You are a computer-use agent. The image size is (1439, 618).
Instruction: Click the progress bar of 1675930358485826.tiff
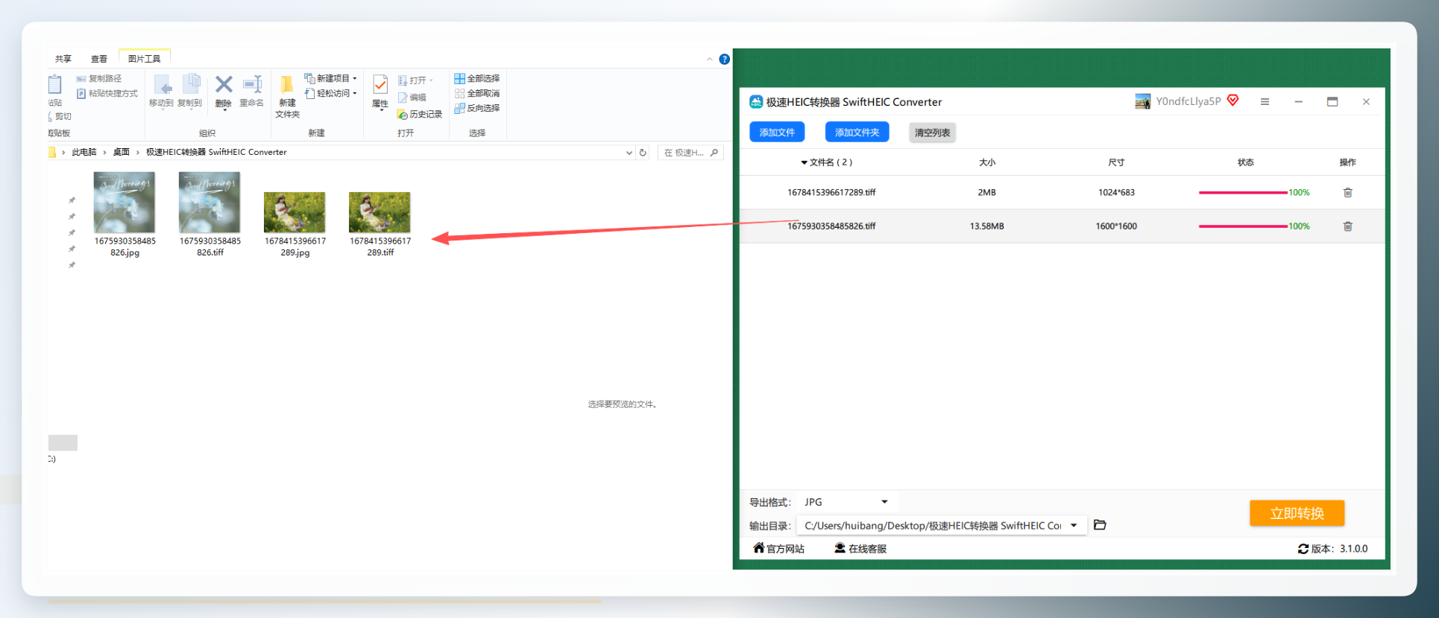[1244, 226]
